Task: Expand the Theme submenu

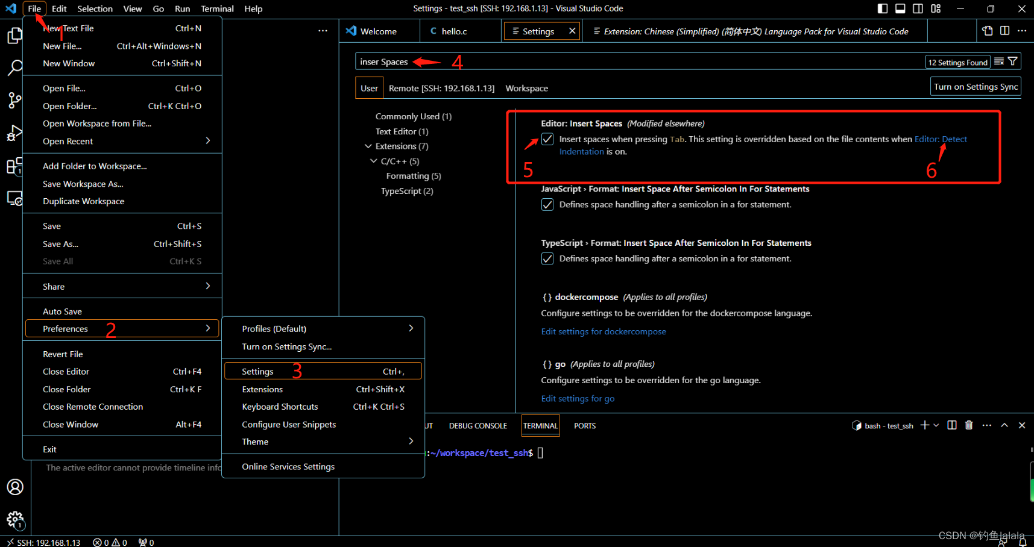Action: [x=323, y=442]
